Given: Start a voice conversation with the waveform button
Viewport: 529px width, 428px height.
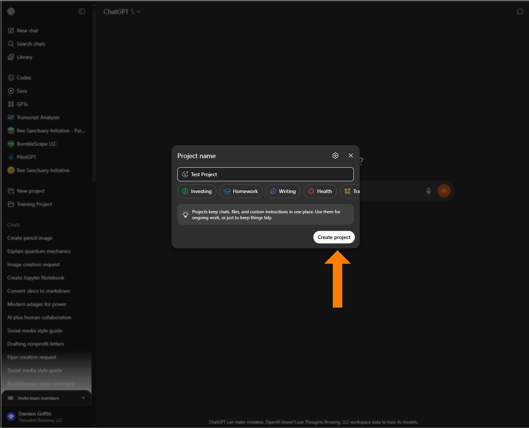Looking at the screenshot, I should (x=444, y=191).
